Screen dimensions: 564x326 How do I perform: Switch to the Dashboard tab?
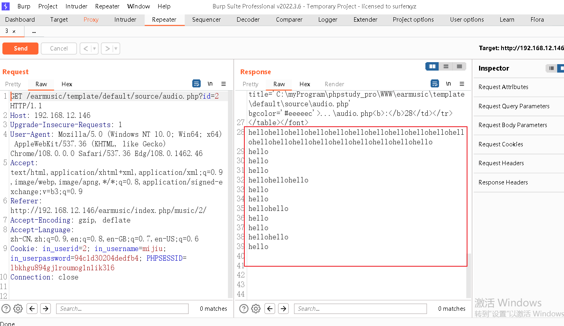20,20
